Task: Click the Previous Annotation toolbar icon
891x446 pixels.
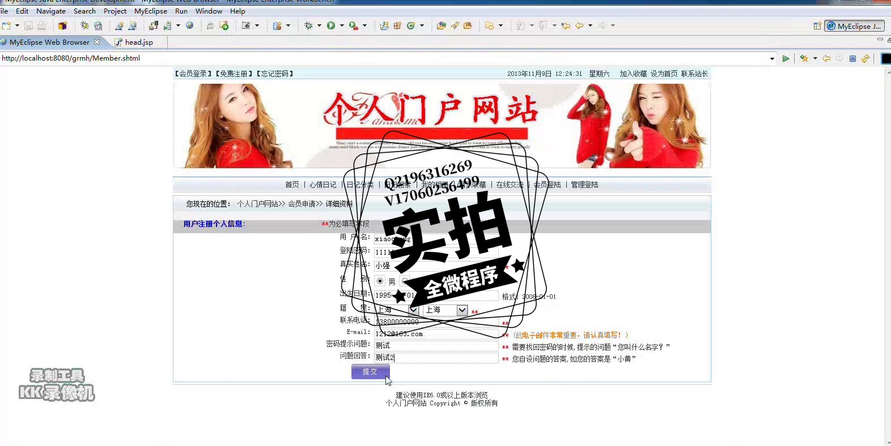Action: 543,25
